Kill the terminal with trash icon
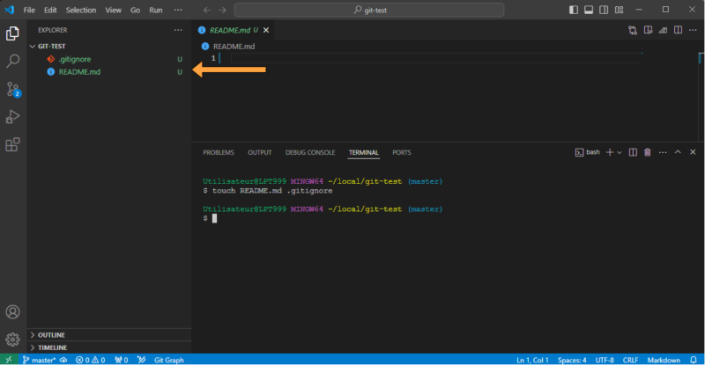Image resolution: width=705 pixels, height=365 pixels. point(647,152)
